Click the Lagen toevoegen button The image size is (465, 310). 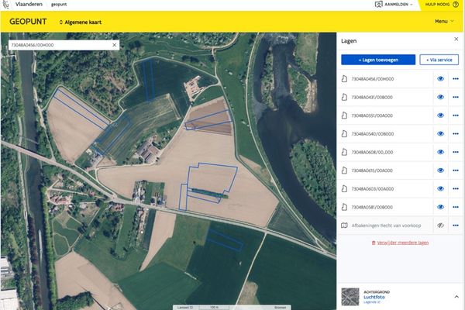377,60
